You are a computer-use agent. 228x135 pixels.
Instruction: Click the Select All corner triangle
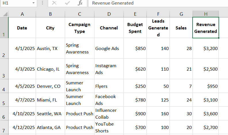click(x=4, y=14)
